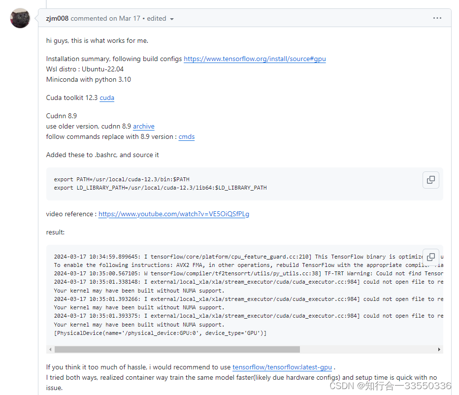Image resolution: width=459 pixels, height=395 pixels.
Task: Follow the cuda toolkit link
Action: tap(106, 98)
